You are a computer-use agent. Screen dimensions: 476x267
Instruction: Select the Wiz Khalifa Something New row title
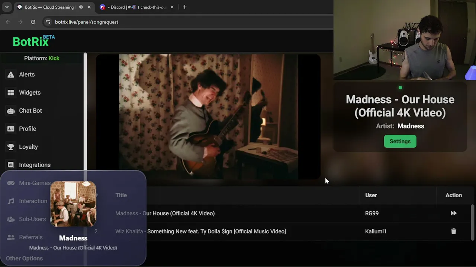[x=200, y=231]
